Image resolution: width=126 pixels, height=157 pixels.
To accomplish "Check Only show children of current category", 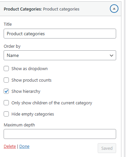I will tap(6, 103).
